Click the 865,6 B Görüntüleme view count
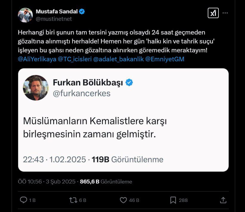 click(106, 181)
